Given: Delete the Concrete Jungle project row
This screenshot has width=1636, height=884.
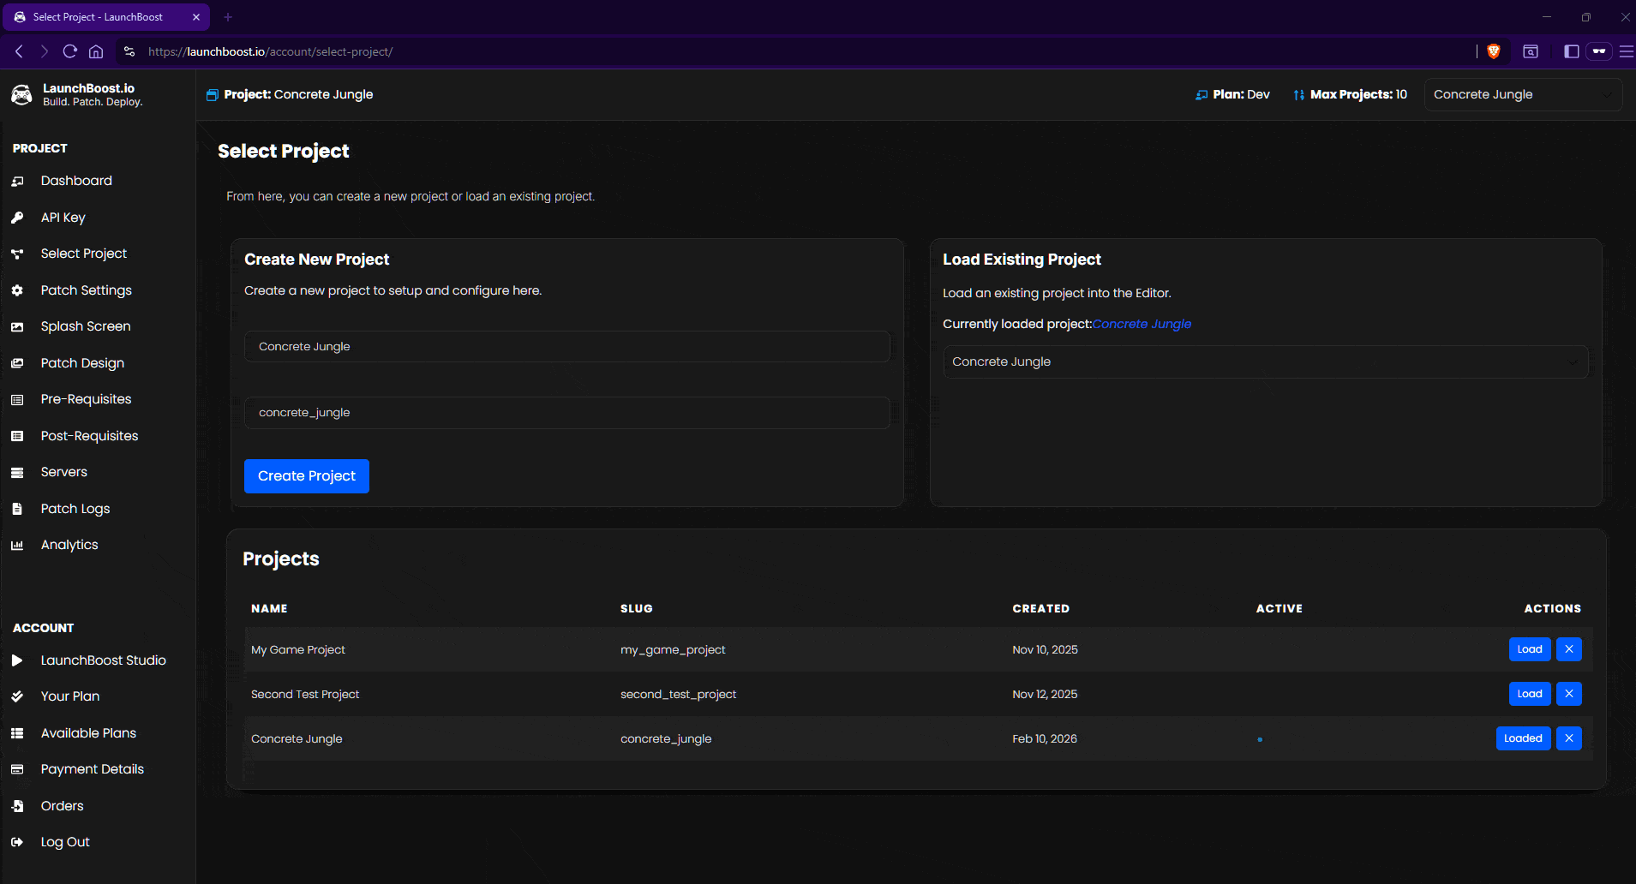Looking at the screenshot, I should point(1569,738).
